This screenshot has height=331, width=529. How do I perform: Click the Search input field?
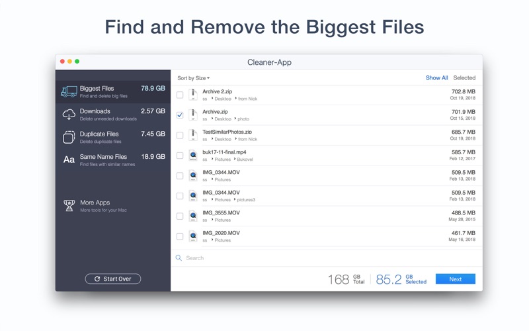pos(327,258)
